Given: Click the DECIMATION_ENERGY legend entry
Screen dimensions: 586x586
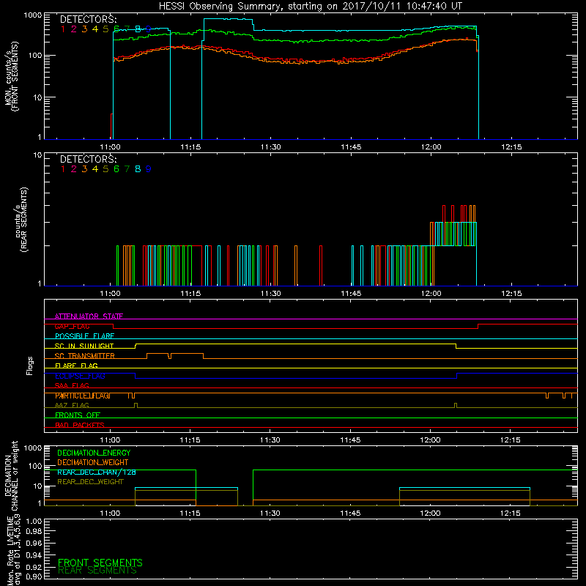Looking at the screenshot, I should point(94,453).
